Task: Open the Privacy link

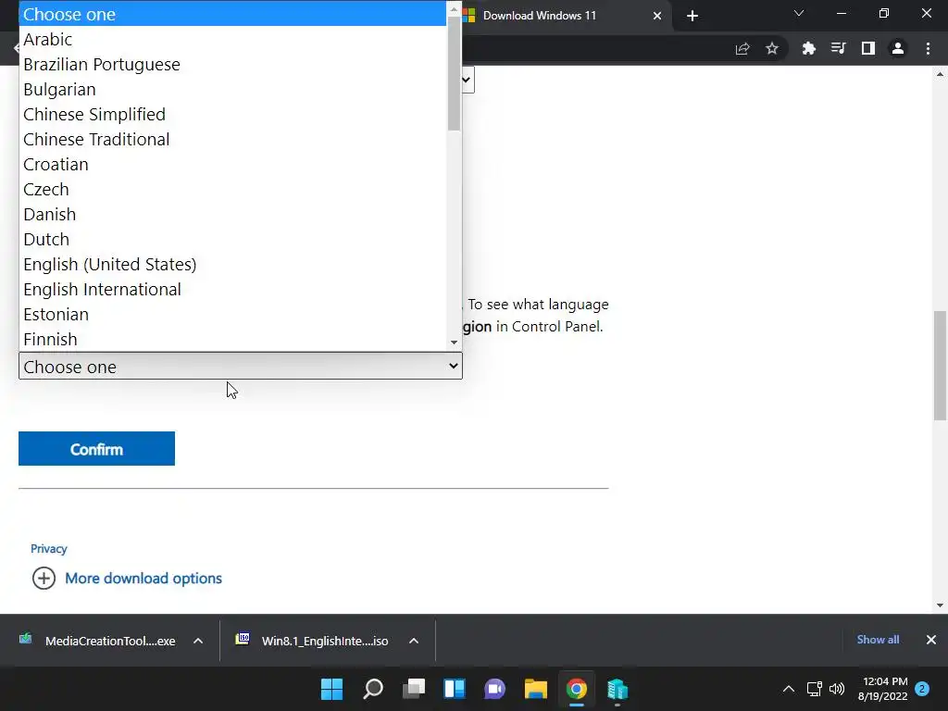Action: coord(49,549)
